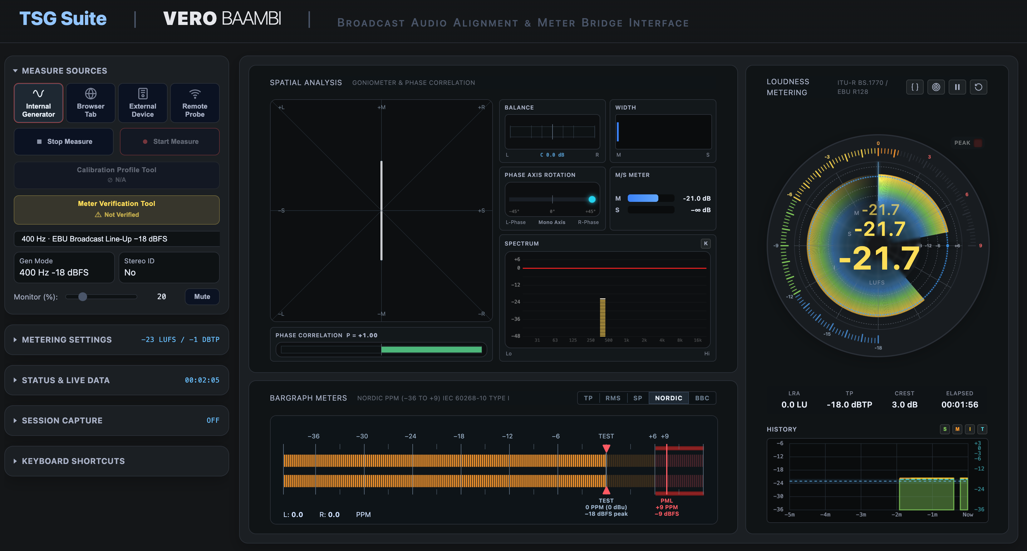
Task: Switch bargraph to SP mode
Action: pyautogui.click(x=637, y=398)
